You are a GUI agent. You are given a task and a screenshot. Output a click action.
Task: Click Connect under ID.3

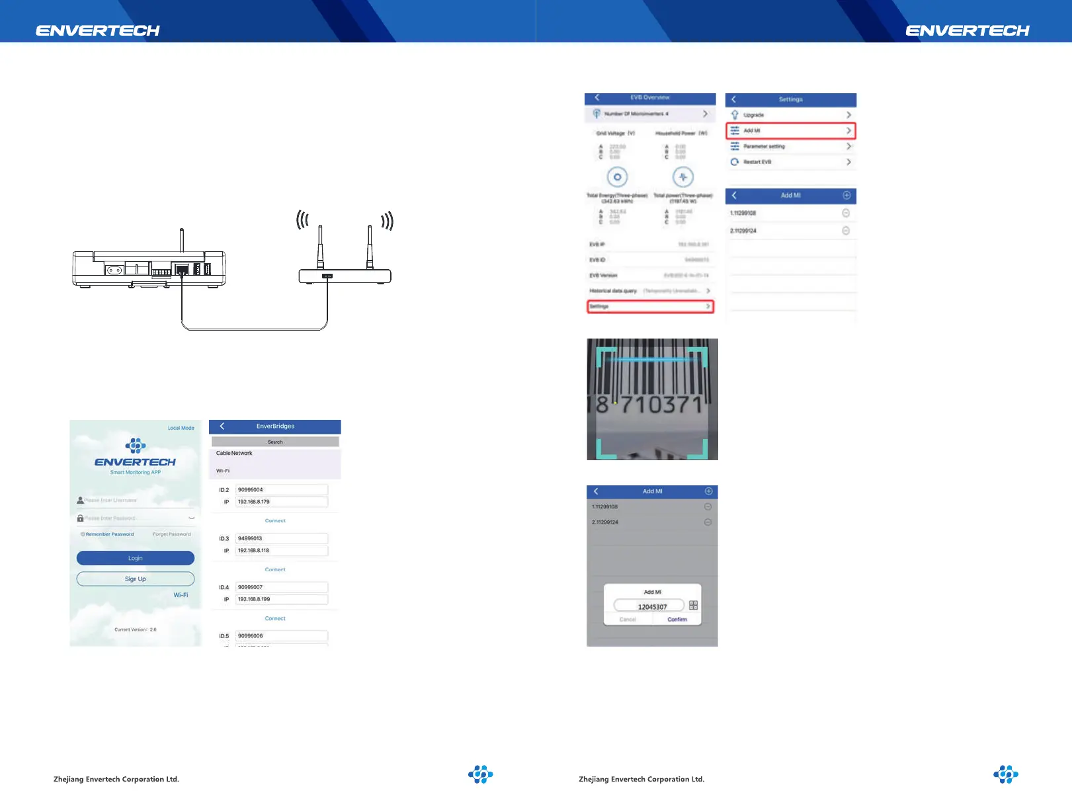275,570
